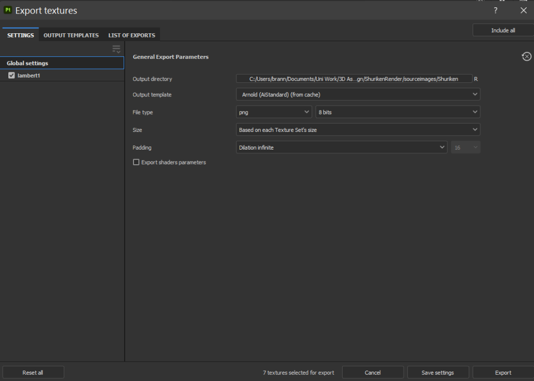Toggle the lambert1 texture set checkbox
Image resolution: width=534 pixels, height=381 pixels.
tap(11, 76)
